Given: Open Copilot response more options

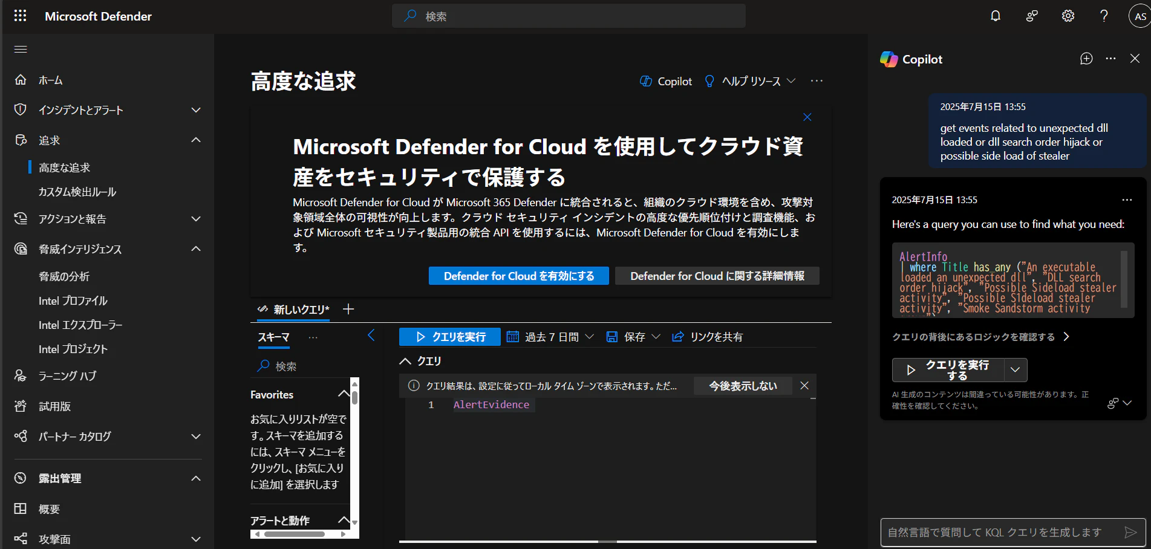Looking at the screenshot, I should [1127, 200].
